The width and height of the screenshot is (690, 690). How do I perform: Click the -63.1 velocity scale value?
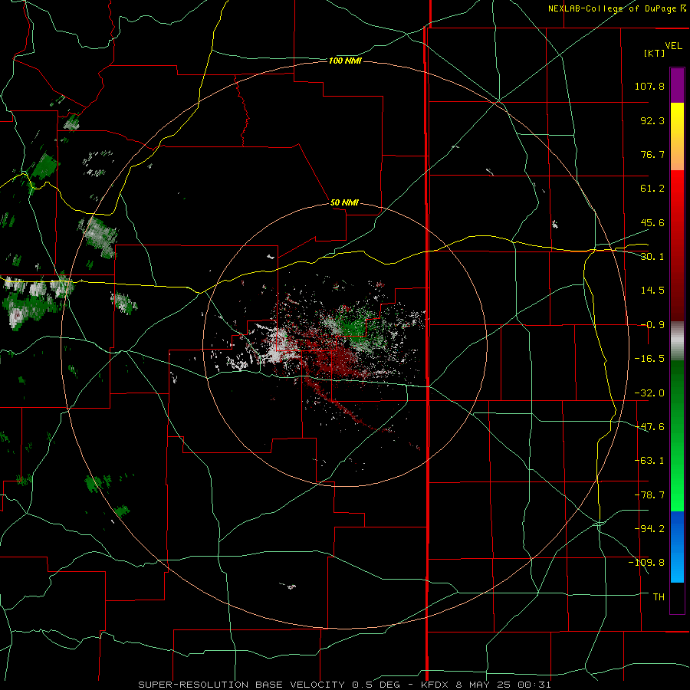coord(649,461)
